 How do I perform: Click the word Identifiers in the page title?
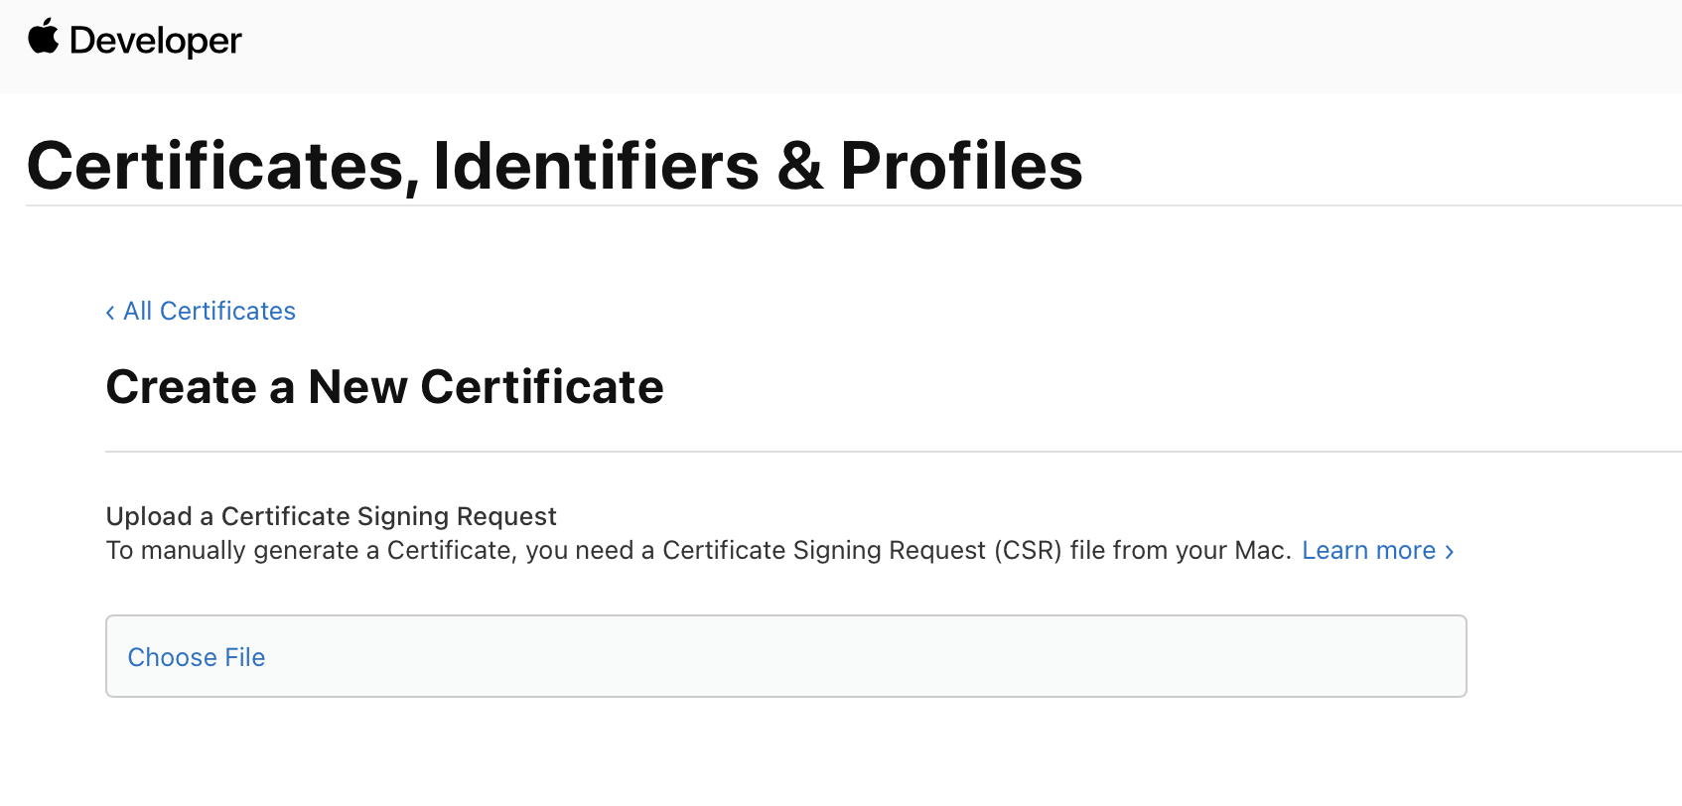(x=596, y=166)
